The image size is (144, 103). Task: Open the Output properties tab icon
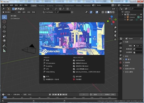(121, 51)
